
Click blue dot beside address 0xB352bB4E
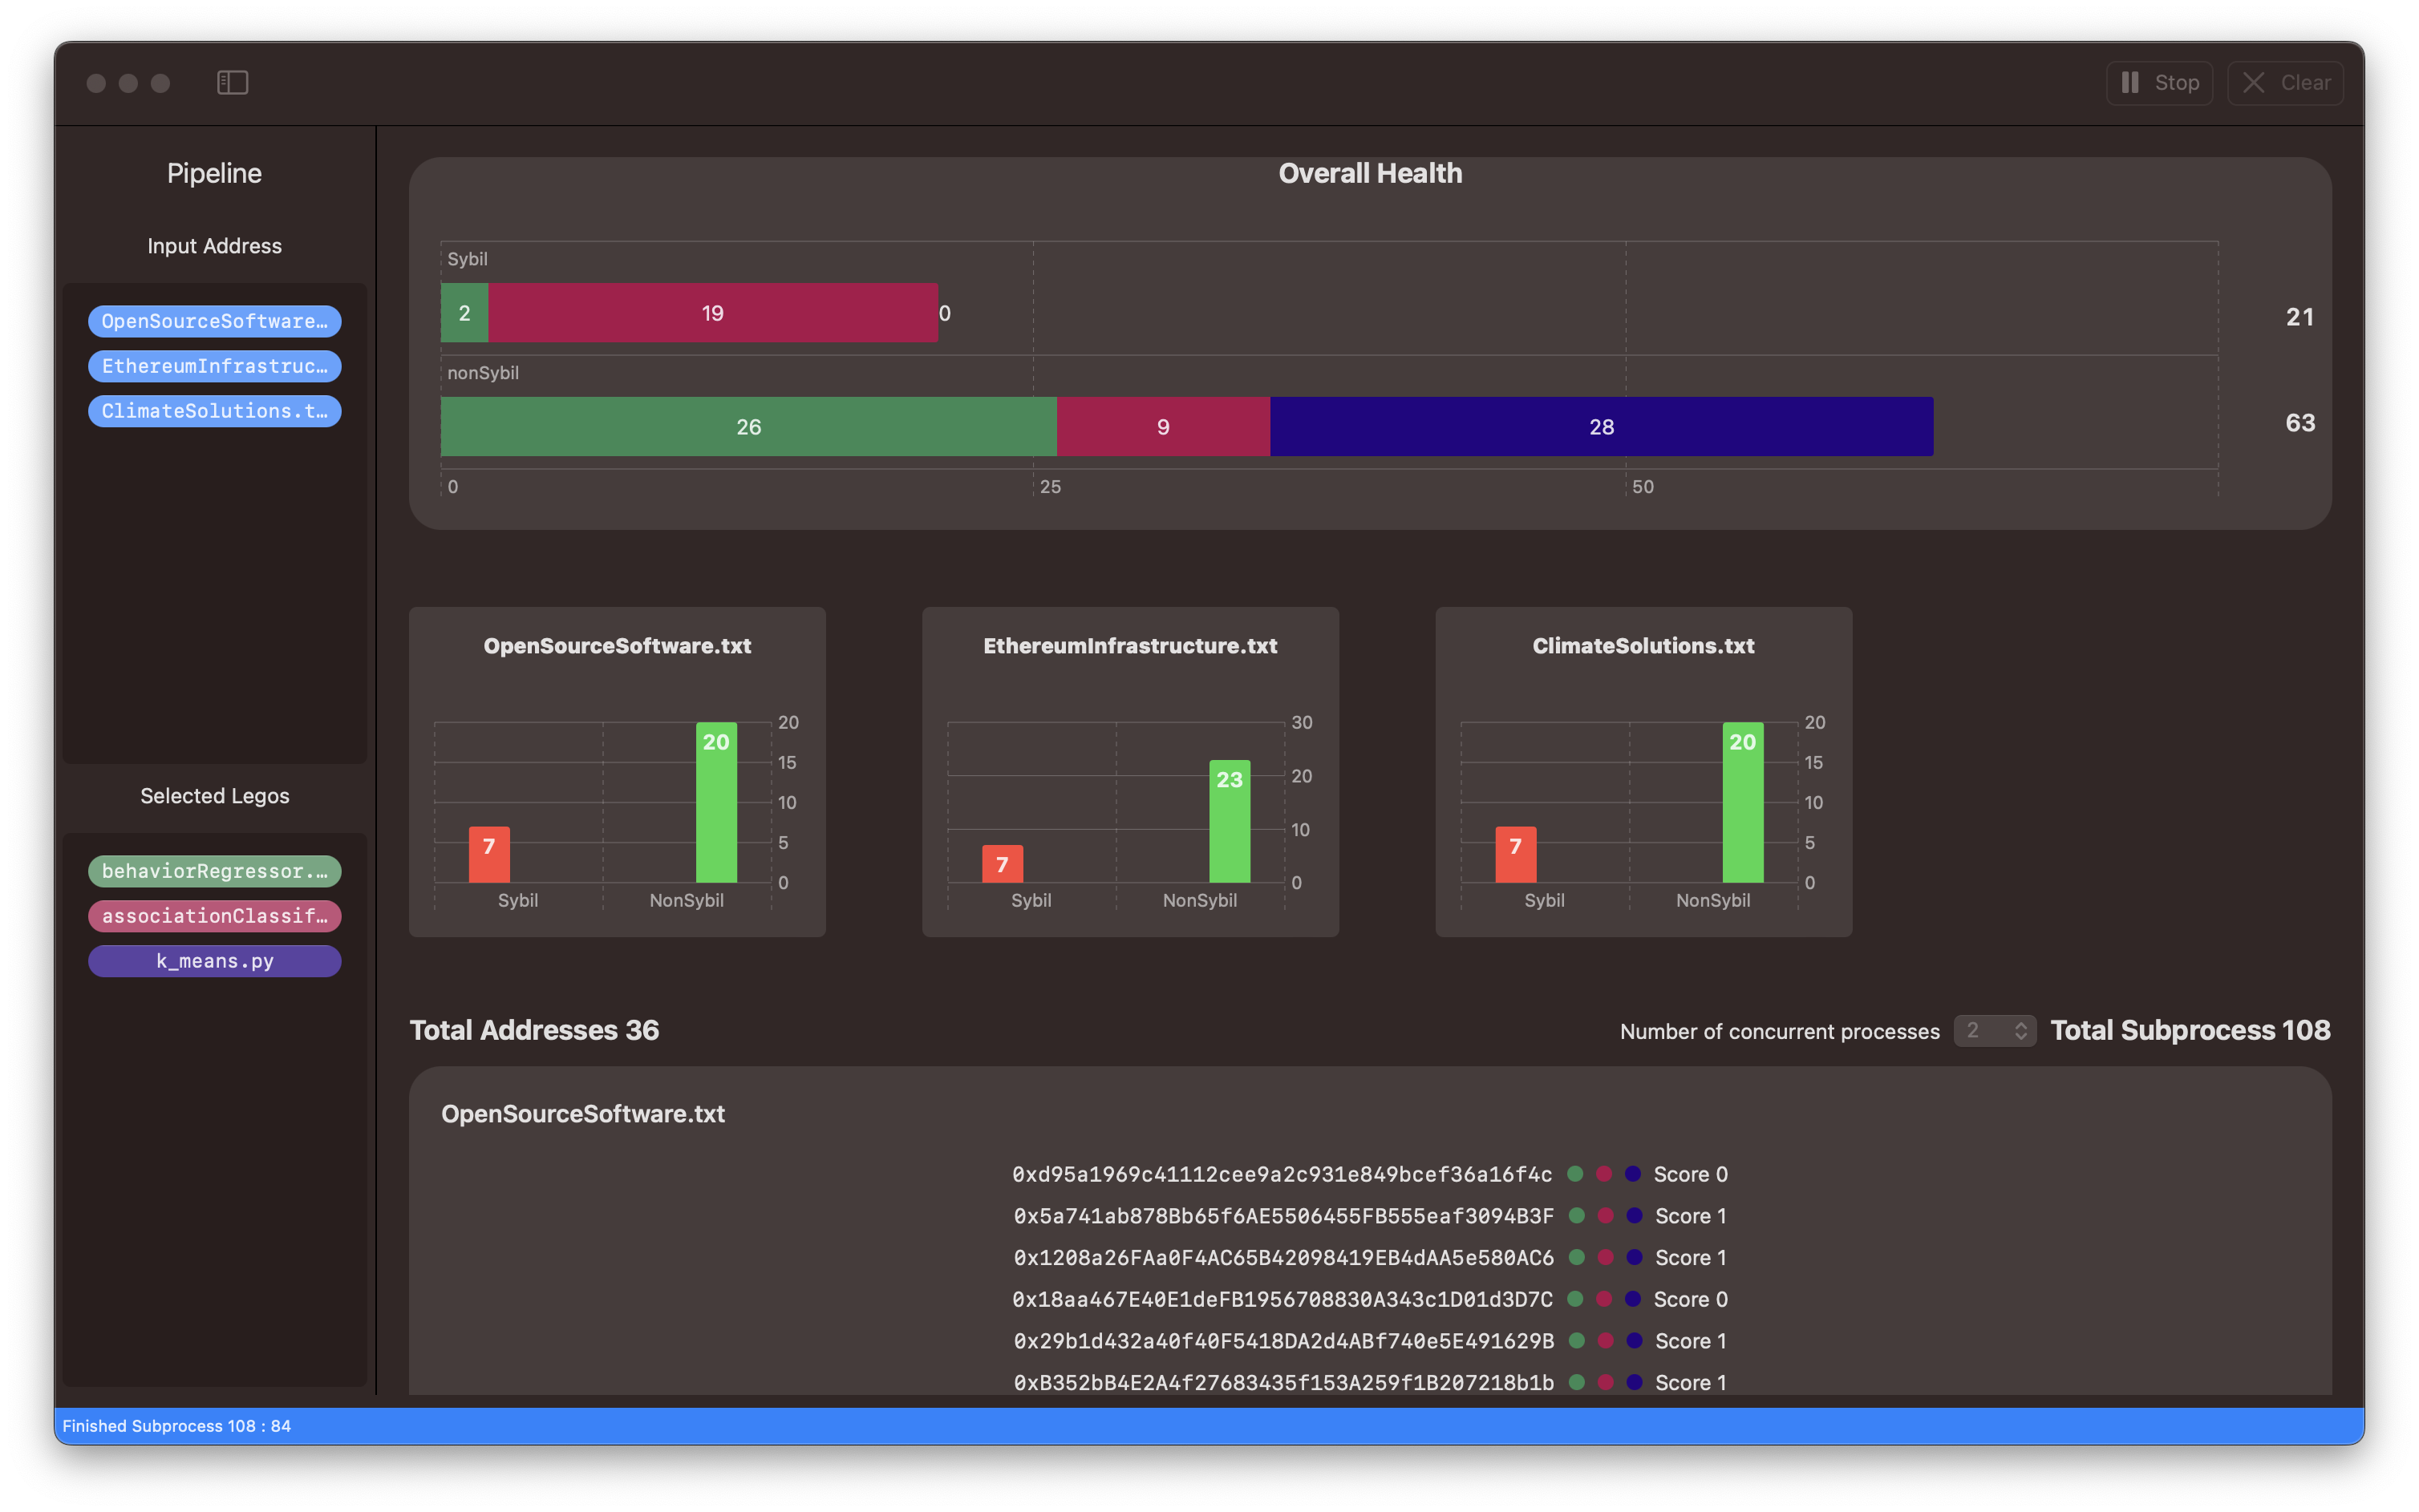click(x=1635, y=1382)
